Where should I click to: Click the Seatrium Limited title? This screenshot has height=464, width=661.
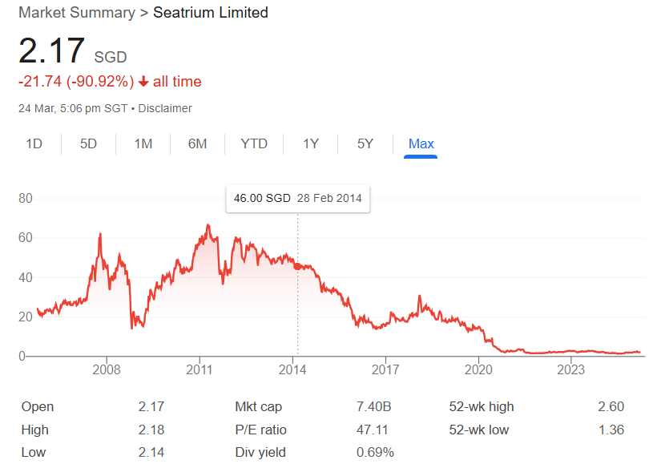pos(211,13)
